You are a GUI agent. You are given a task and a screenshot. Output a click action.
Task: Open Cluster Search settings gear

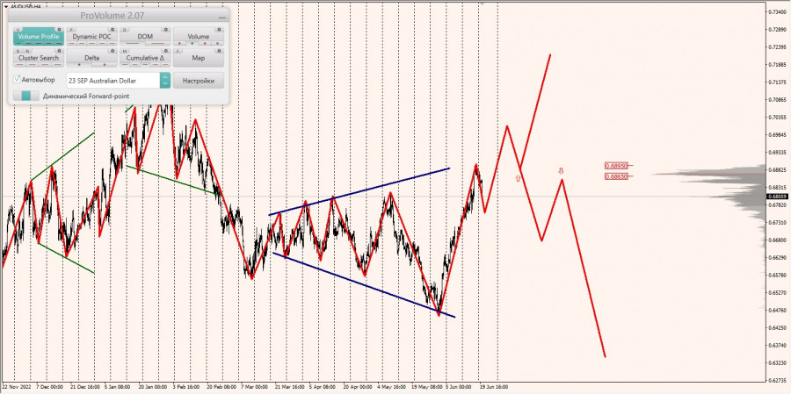pos(59,51)
